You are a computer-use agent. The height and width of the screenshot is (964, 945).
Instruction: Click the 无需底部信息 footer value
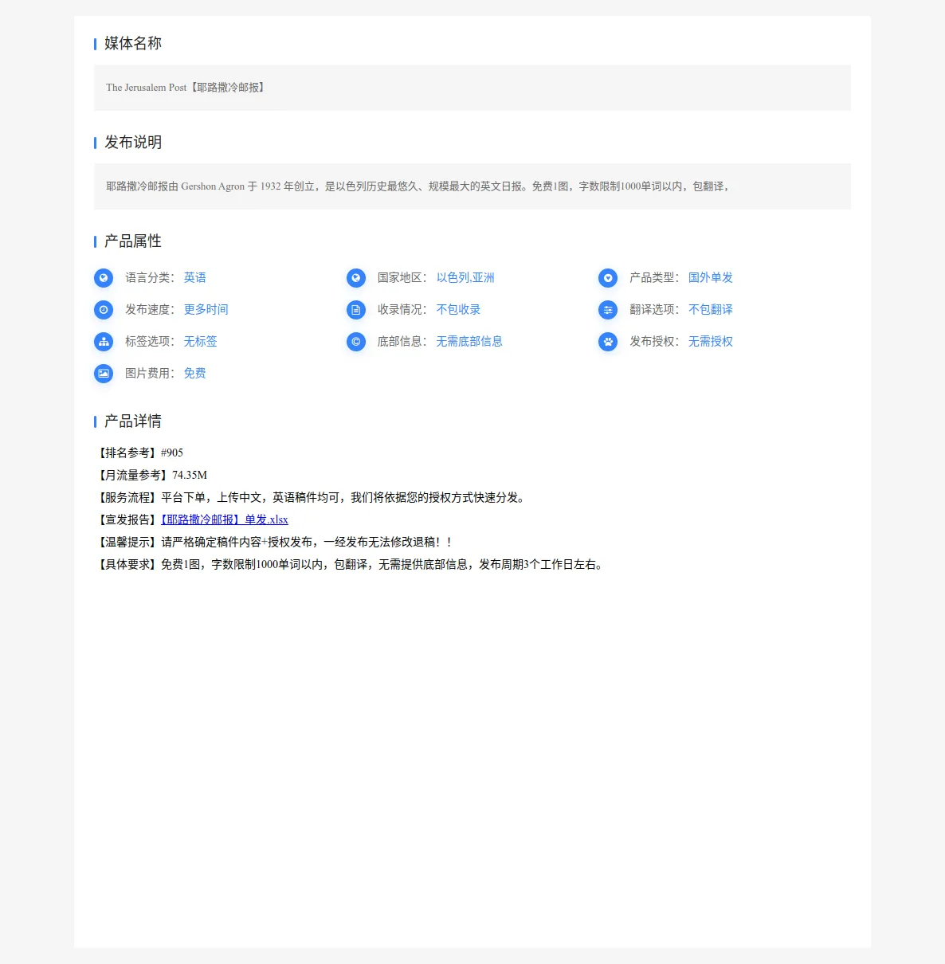pyautogui.click(x=469, y=341)
